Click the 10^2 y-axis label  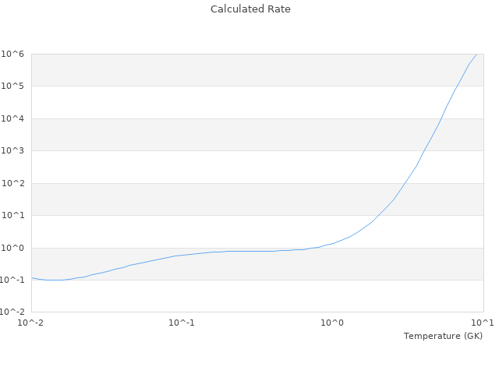click(14, 183)
